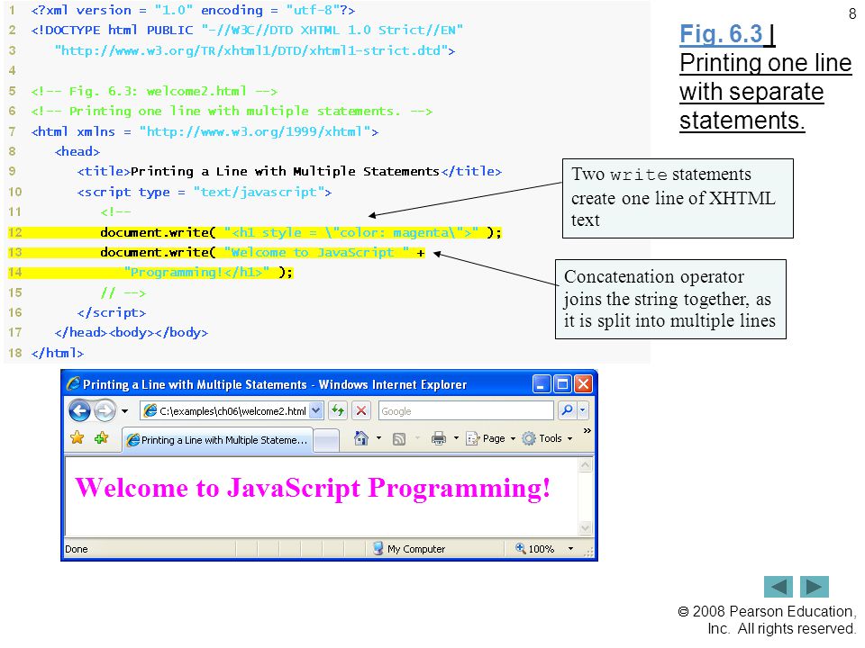Viewport: 865px width, 648px height.
Task: Click the </script> tag on line 16
Action: click(x=112, y=312)
